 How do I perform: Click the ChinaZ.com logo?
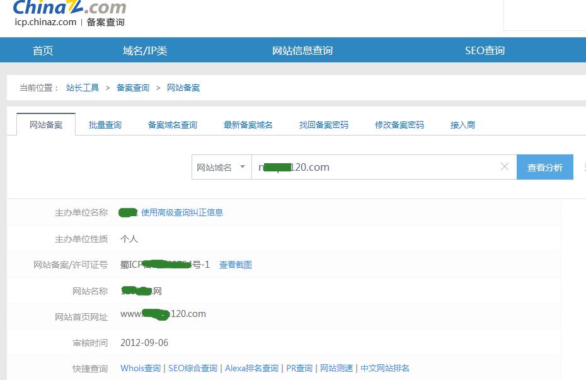69,8
